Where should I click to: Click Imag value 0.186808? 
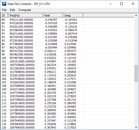(70, 72)
